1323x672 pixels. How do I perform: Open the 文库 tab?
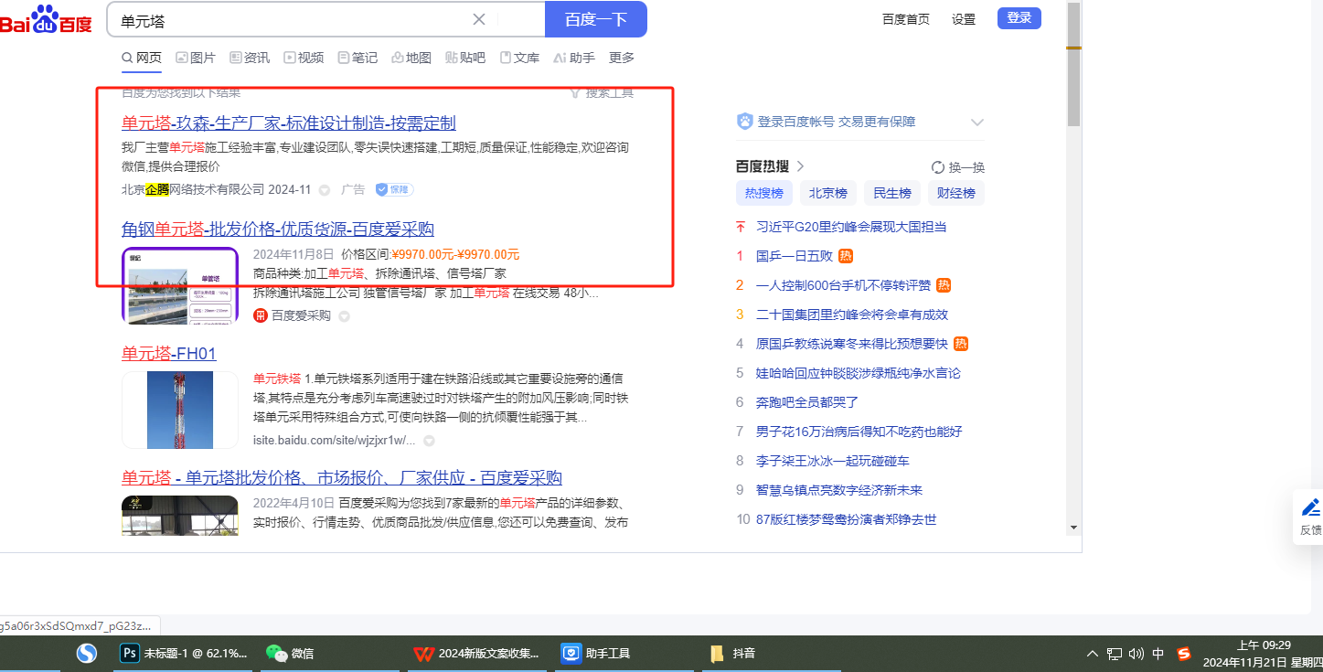click(x=519, y=58)
